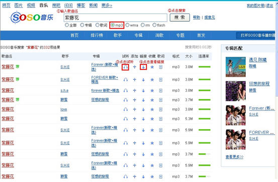Click the song name search input field
Viewport: 278px width, 182px height.
tap(115, 18)
